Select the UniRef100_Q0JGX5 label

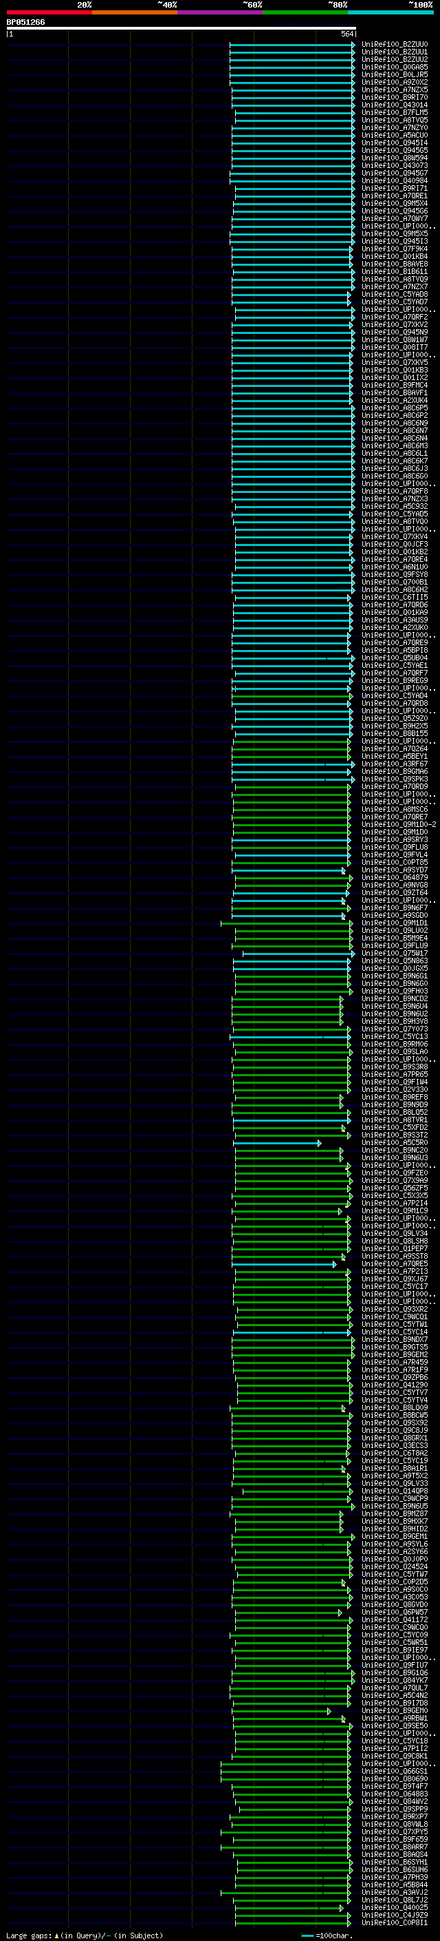pos(394,969)
